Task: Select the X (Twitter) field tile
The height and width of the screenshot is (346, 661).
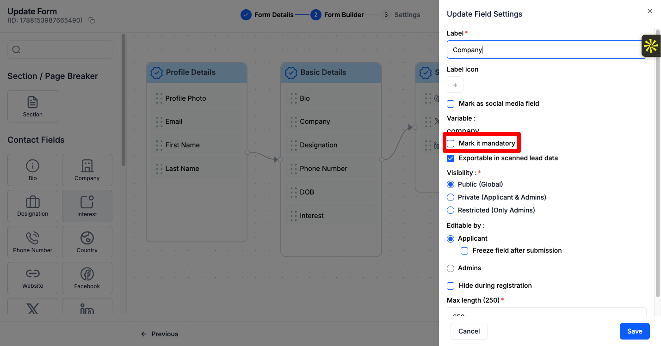Action: pyautogui.click(x=33, y=307)
